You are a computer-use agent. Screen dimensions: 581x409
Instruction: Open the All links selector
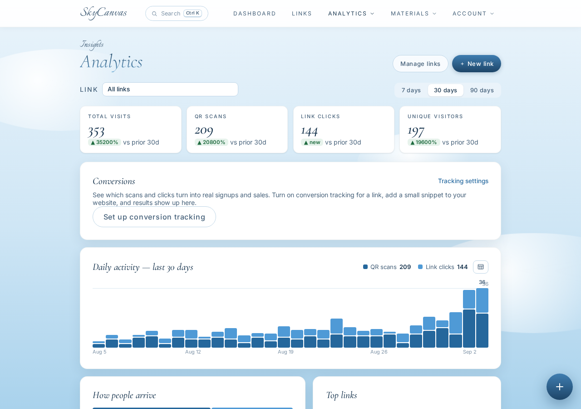(x=170, y=89)
